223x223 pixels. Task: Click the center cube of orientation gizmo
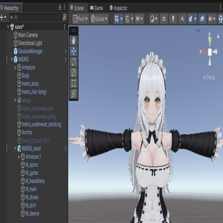(210, 52)
